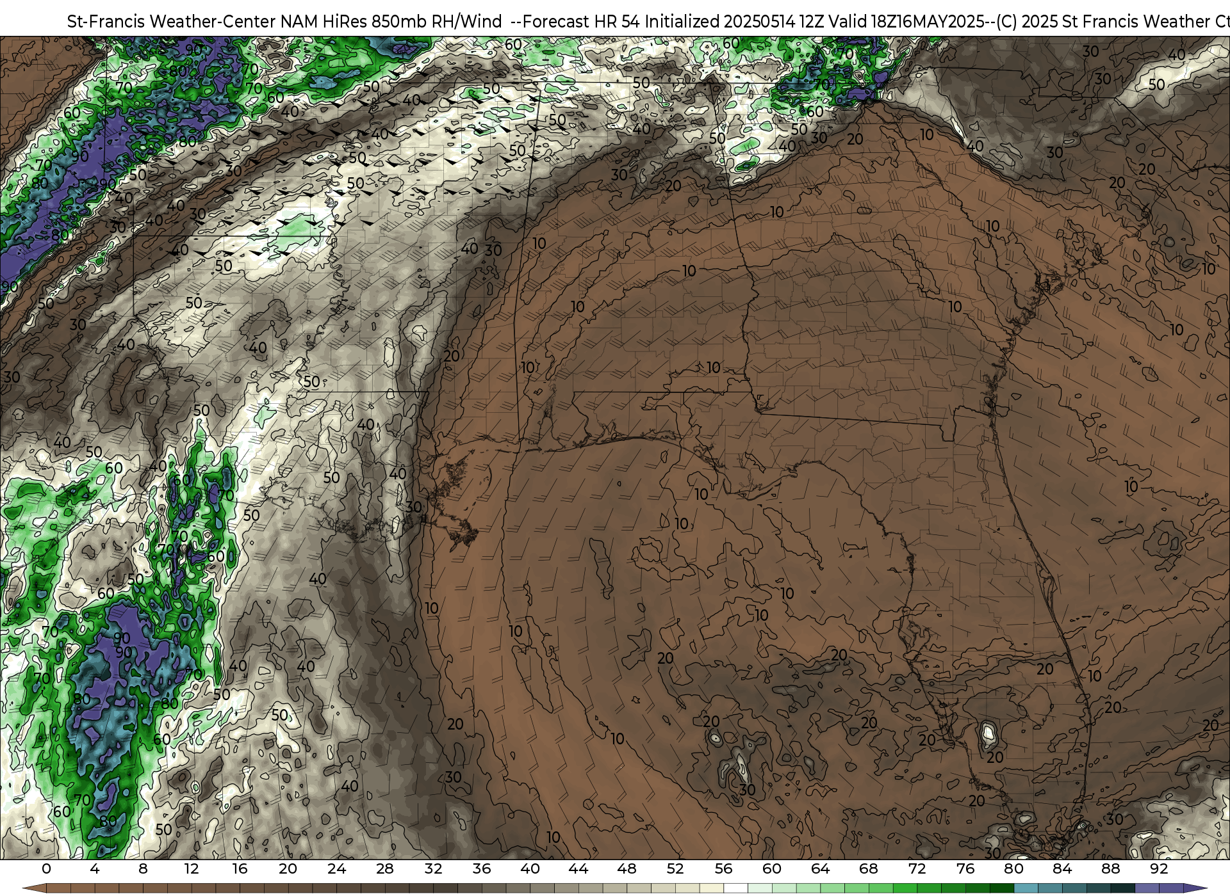Click the colorbar tick label '76'
Viewport: 1230px width, 896px height.
tap(965, 868)
